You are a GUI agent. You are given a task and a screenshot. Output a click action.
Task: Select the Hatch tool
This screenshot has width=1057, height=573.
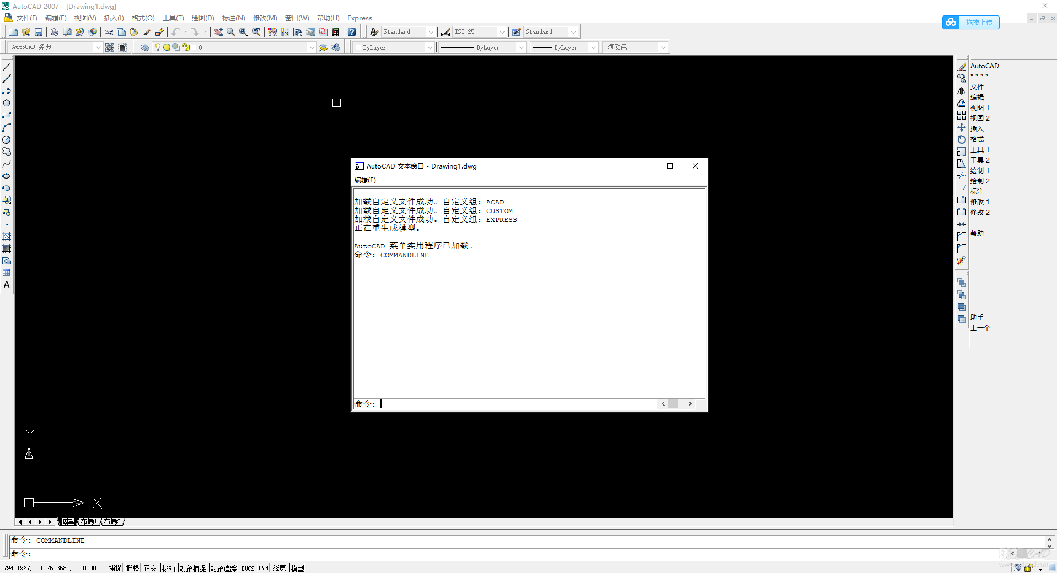[7, 236]
